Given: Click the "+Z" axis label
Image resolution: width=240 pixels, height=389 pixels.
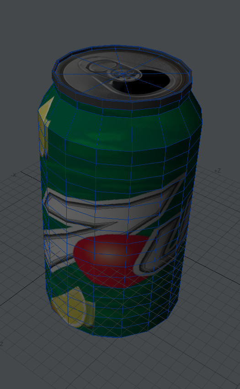Looking at the screenshot, I should (x=218, y=171).
